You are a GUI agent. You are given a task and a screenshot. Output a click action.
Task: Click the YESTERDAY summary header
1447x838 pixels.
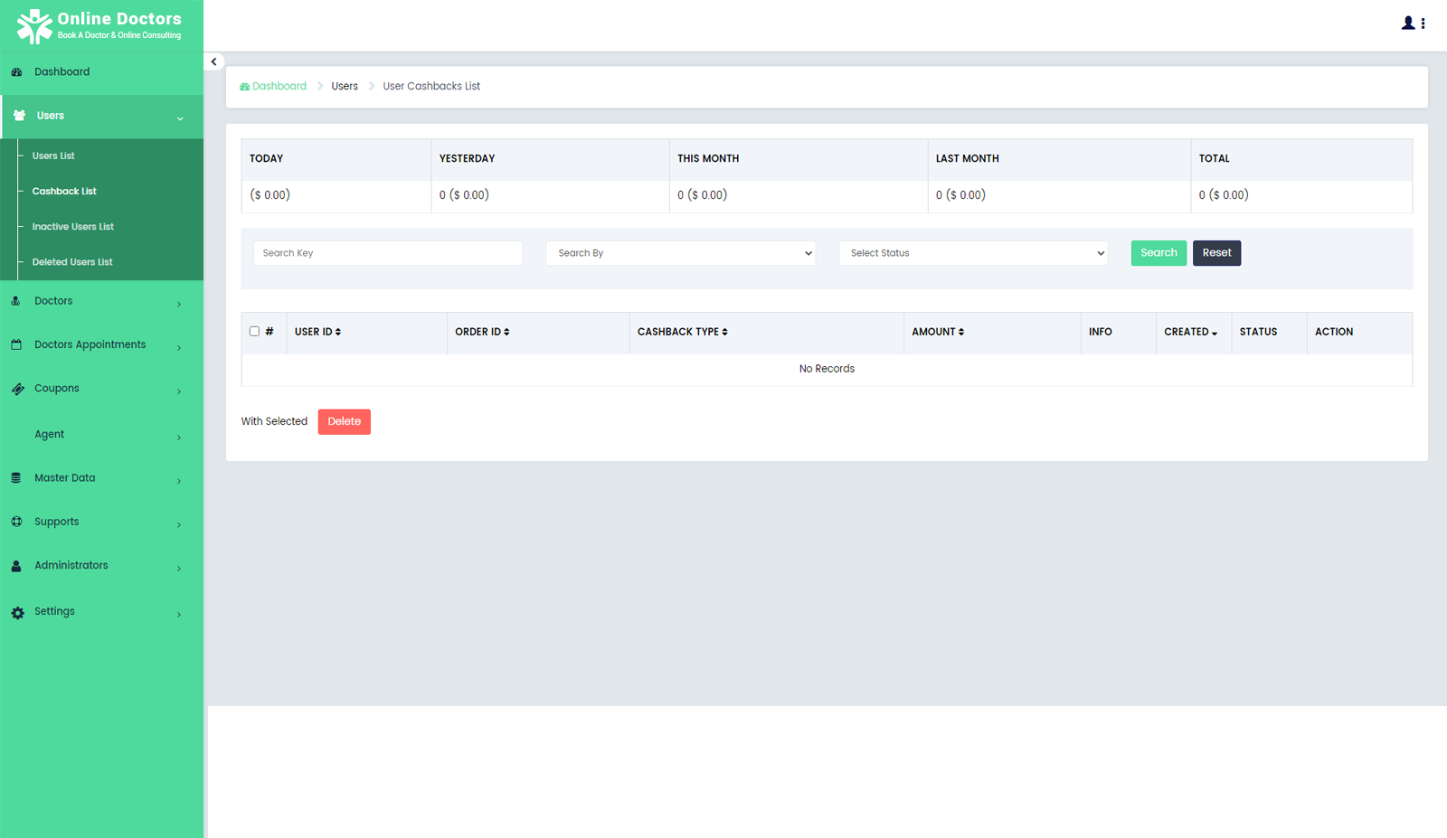coord(467,159)
